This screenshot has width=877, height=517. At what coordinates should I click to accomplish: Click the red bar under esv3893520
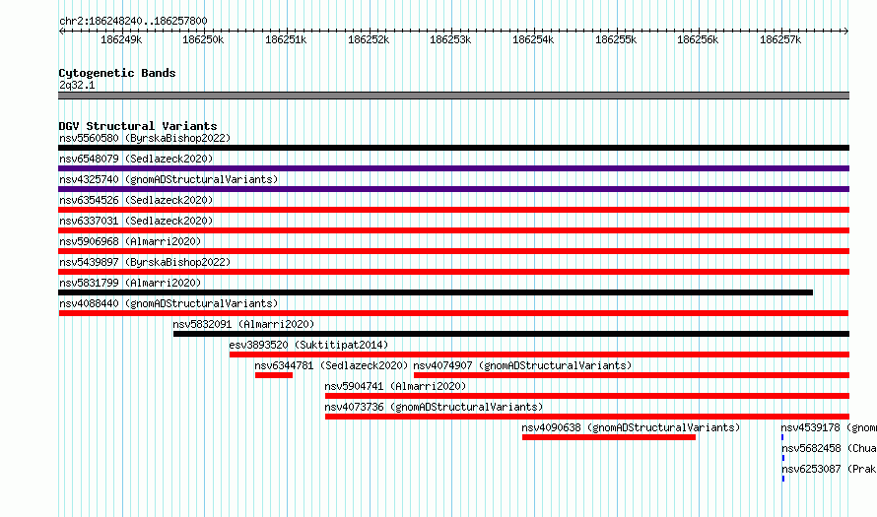tap(539, 355)
